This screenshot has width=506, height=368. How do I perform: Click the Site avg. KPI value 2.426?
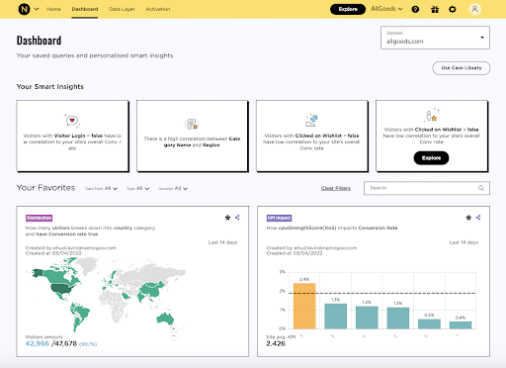[x=276, y=343]
